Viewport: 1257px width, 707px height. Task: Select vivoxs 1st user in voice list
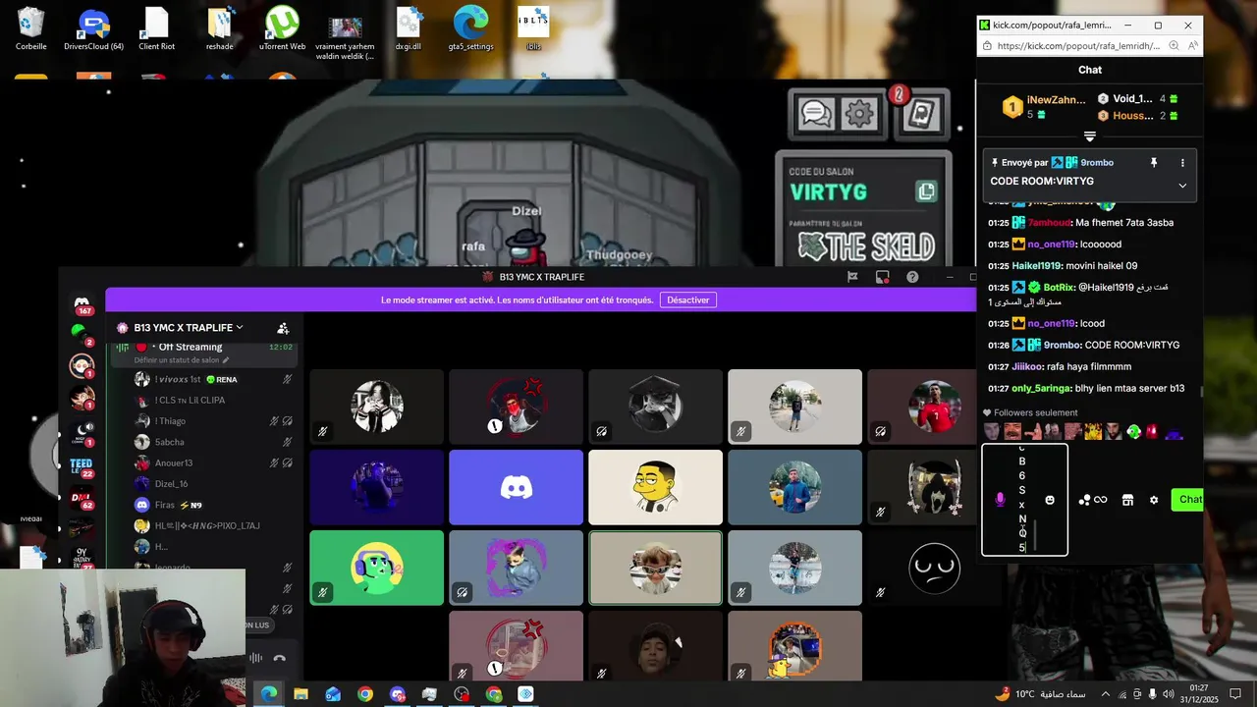click(x=214, y=379)
